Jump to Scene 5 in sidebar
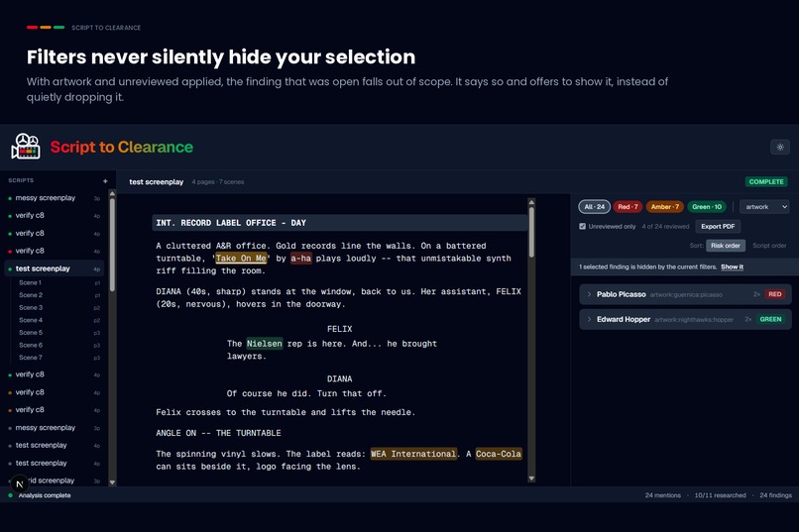 coord(31,333)
